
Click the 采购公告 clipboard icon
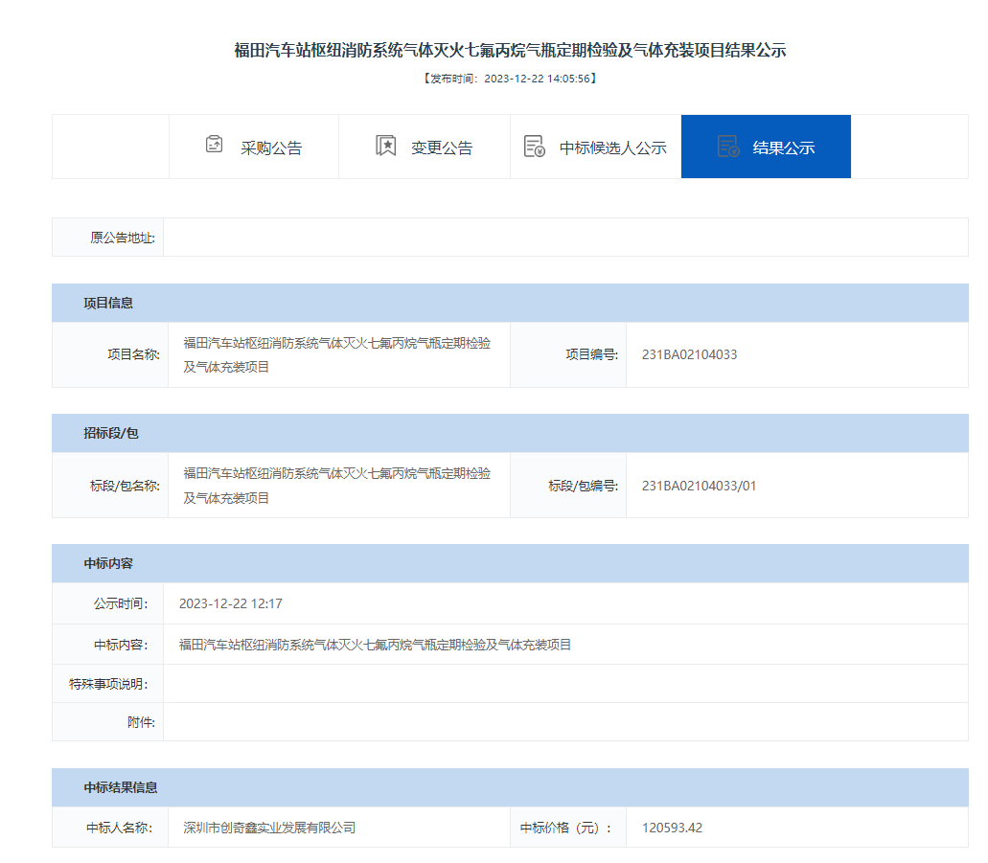[x=215, y=145]
